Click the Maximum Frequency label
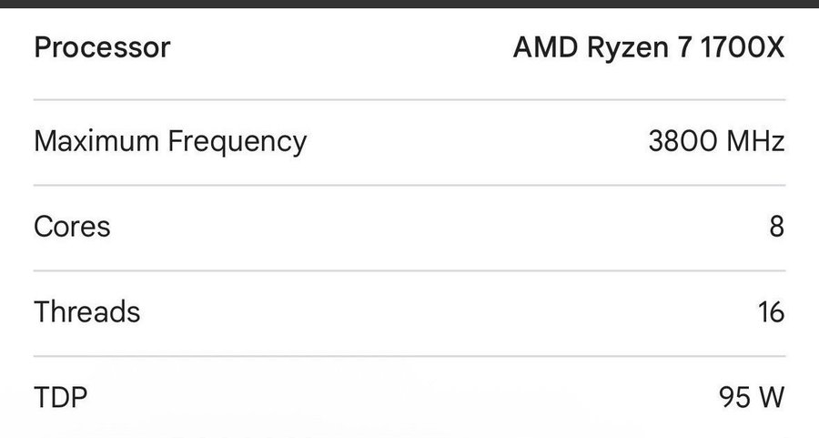This screenshot has width=819, height=438. (x=170, y=141)
